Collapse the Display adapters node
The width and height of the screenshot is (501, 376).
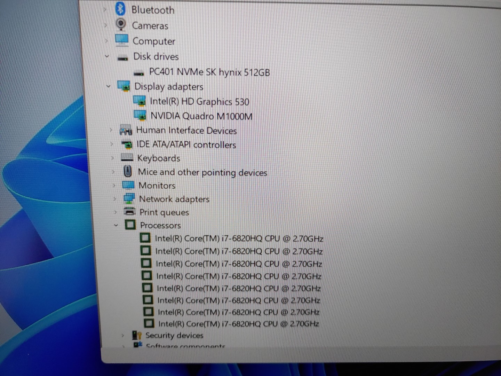coord(109,86)
